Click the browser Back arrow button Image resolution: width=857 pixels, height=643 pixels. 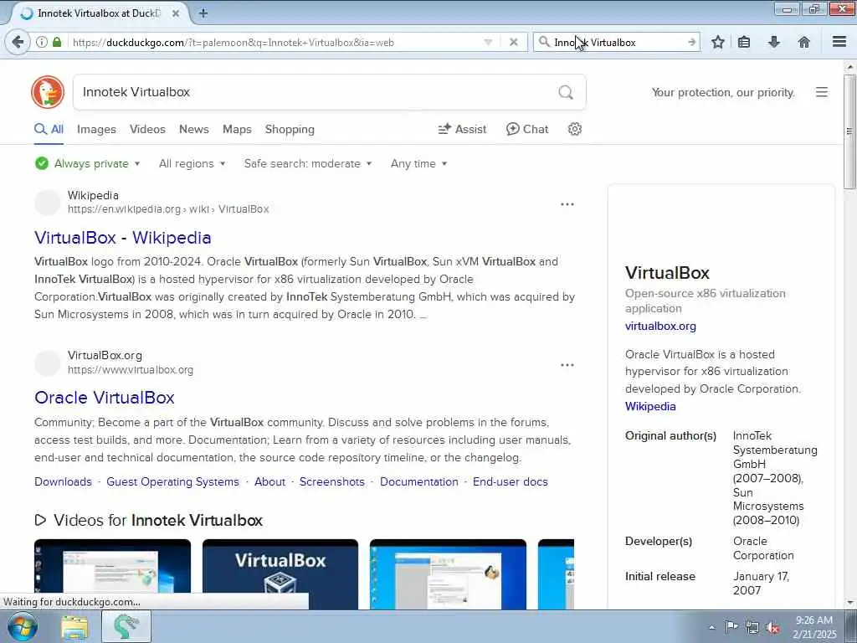pos(18,42)
